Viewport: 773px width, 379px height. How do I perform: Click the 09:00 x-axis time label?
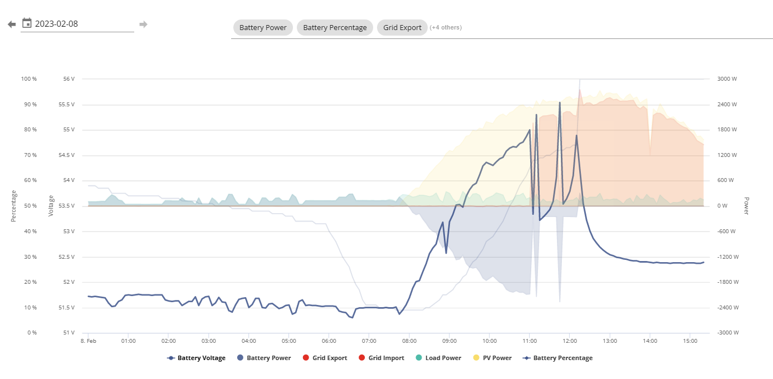449,341
